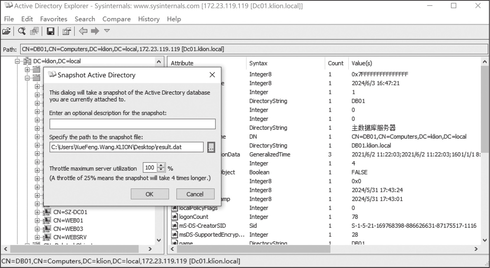Maximize the Active Directory Explorer window
Image resolution: width=490 pixels, height=268 pixels.
click(x=454, y=6)
